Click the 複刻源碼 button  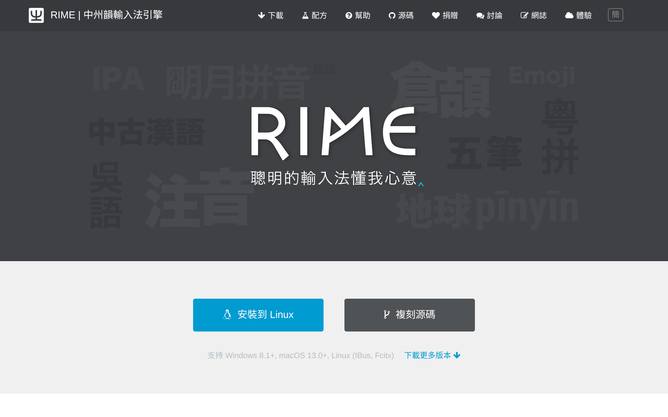[410, 315]
